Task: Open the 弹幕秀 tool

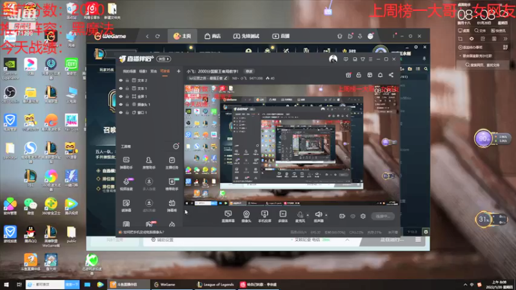Action: [172, 206]
